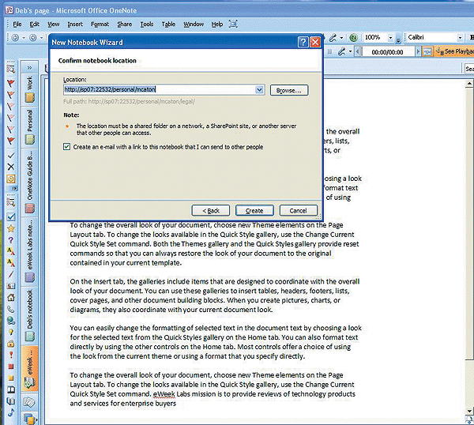Select the Work notebook tab
The image size is (474, 425).
pyautogui.click(x=30, y=90)
